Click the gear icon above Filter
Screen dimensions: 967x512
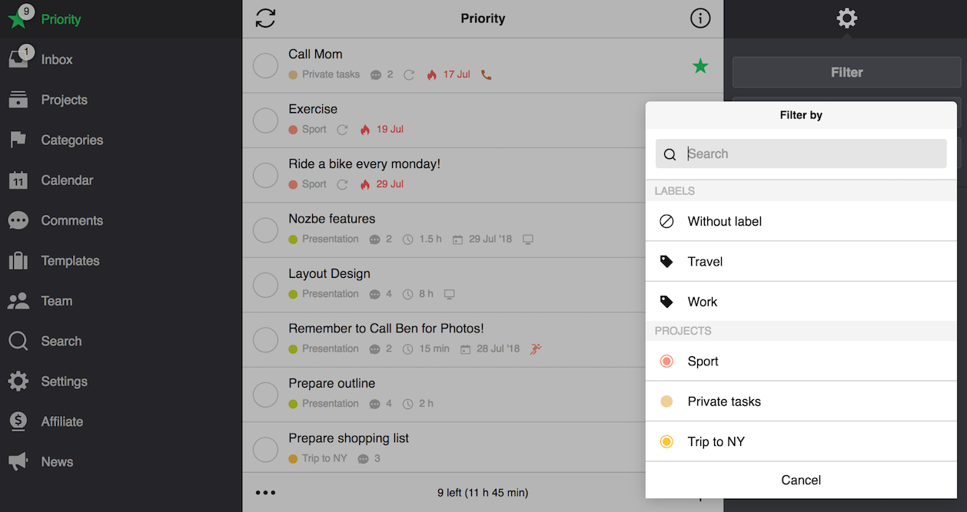click(846, 18)
